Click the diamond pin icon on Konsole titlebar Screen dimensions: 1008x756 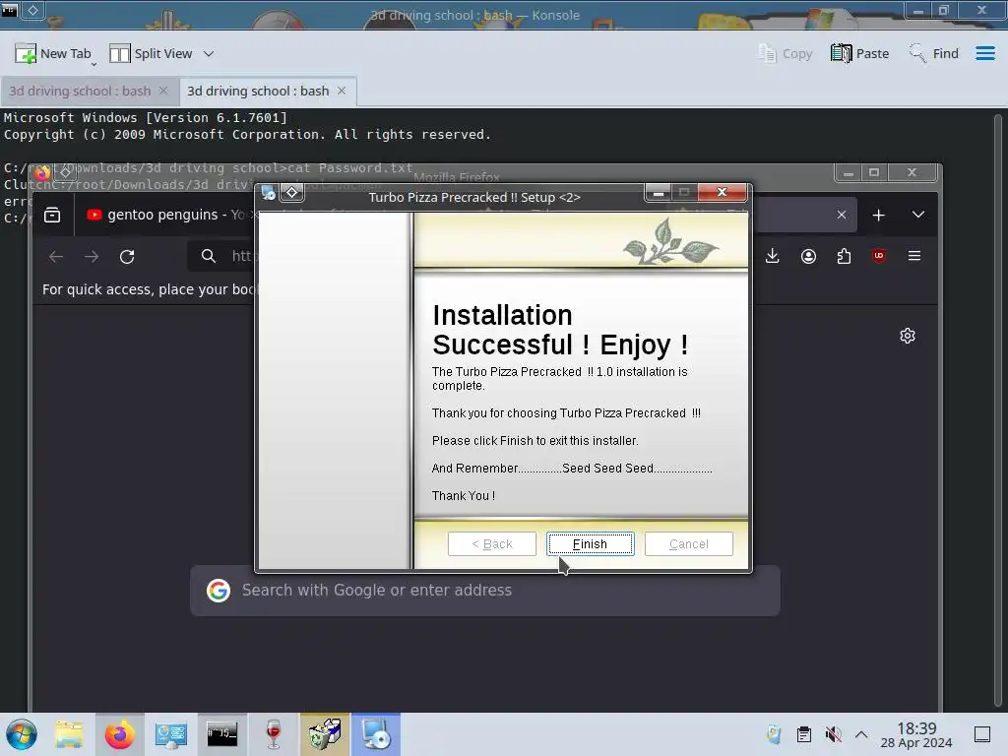click(33, 10)
